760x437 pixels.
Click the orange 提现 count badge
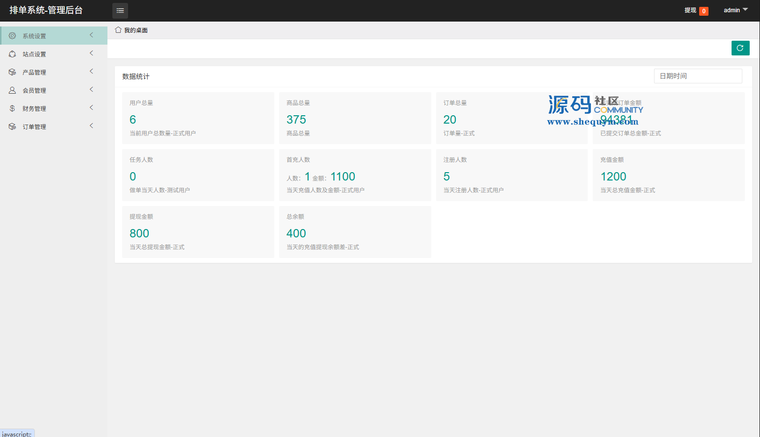point(704,11)
